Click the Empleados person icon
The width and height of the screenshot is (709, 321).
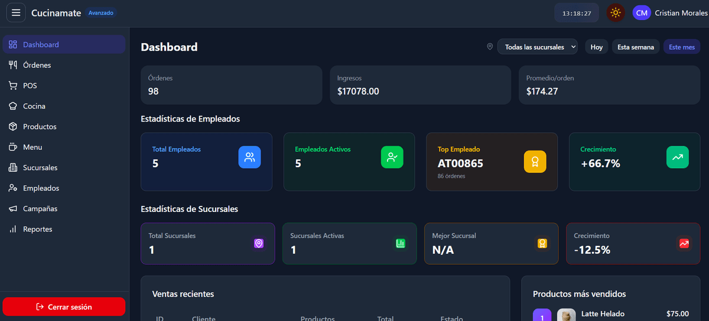click(x=12, y=188)
